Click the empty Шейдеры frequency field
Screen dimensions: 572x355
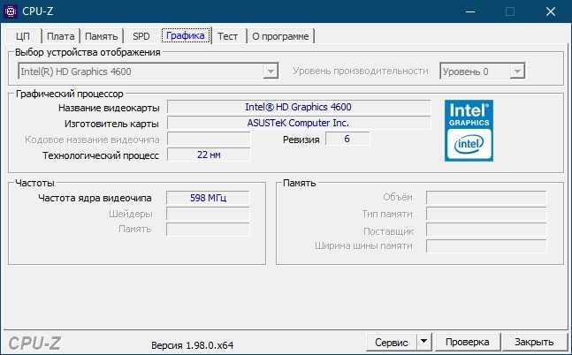[x=208, y=214]
